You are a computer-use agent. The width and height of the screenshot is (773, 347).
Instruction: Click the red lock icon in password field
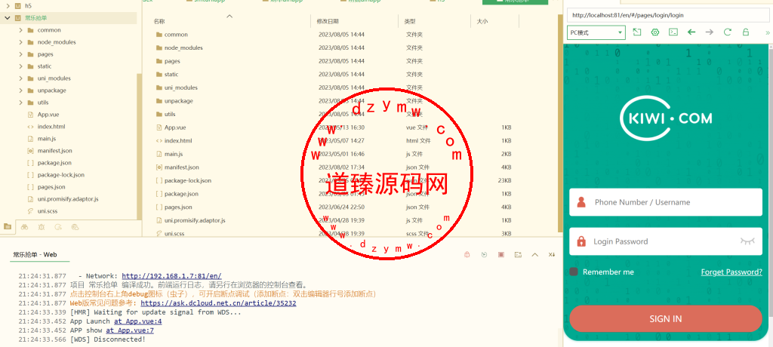[x=582, y=241]
